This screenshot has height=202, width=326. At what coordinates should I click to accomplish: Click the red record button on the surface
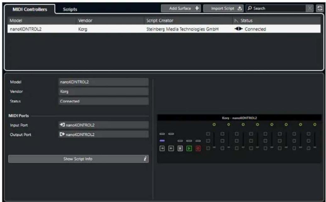(198, 148)
